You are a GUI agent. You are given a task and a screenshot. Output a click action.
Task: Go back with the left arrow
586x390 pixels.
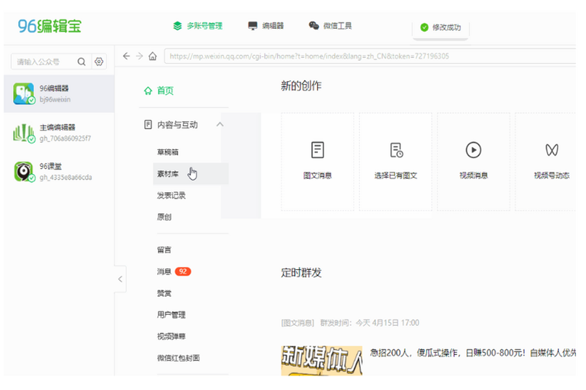tap(126, 56)
